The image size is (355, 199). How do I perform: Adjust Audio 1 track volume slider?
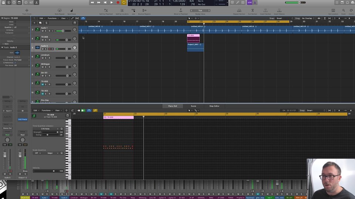[63, 31]
